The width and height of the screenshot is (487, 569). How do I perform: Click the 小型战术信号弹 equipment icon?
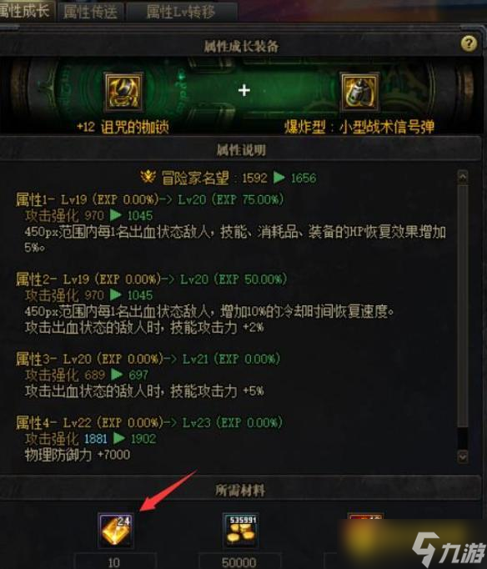click(x=359, y=92)
